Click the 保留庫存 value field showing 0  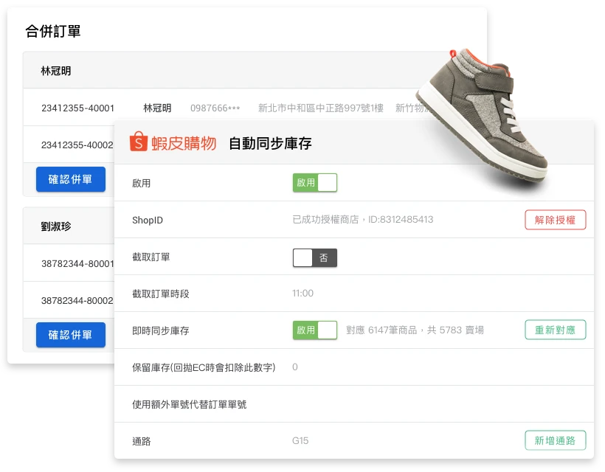click(x=295, y=367)
